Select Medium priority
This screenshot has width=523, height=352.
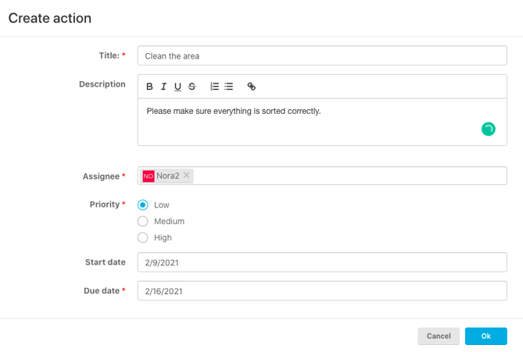point(143,221)
